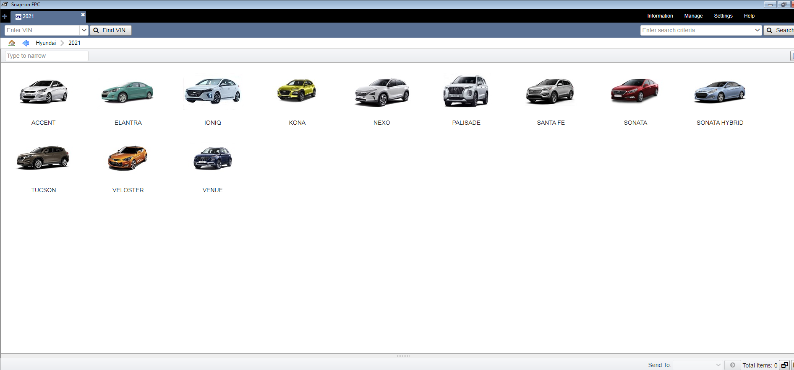Click the Total Items: 0 status text
The height and width of the screenshot is (370, 794).
(760, 365)
